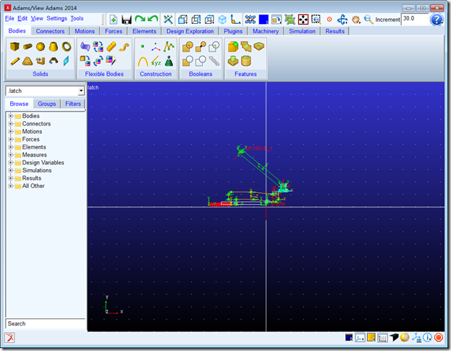The height and width of the screenshot is (351, 451).
Task: Toggle shaded render mode cube icon
Action: click(394, 337)
